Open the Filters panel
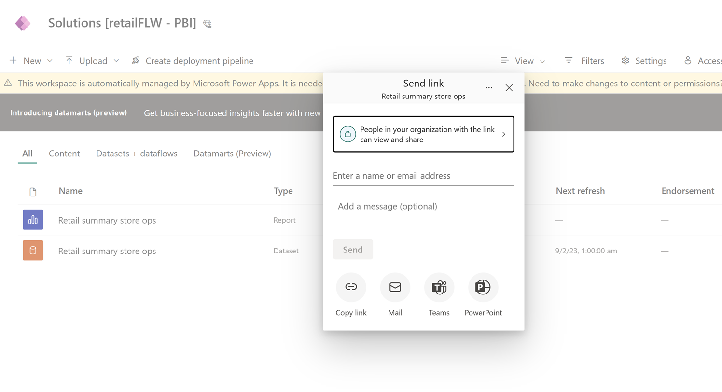Screen dimensions: 722x392 click(x=584, y=61)
